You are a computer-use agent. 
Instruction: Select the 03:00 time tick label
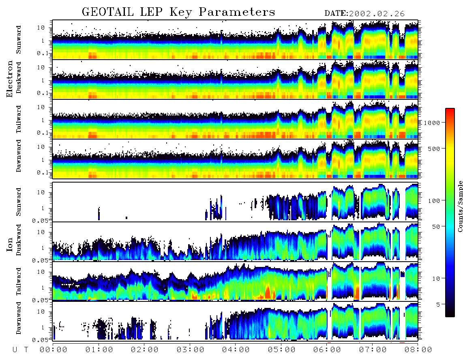191,350
